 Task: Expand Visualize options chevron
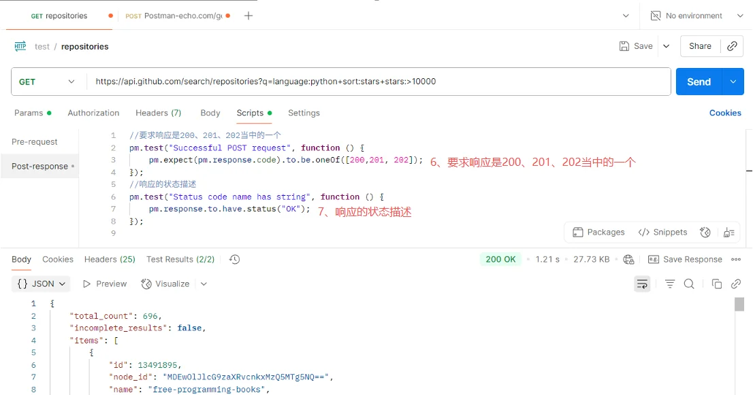coord(204,284)
